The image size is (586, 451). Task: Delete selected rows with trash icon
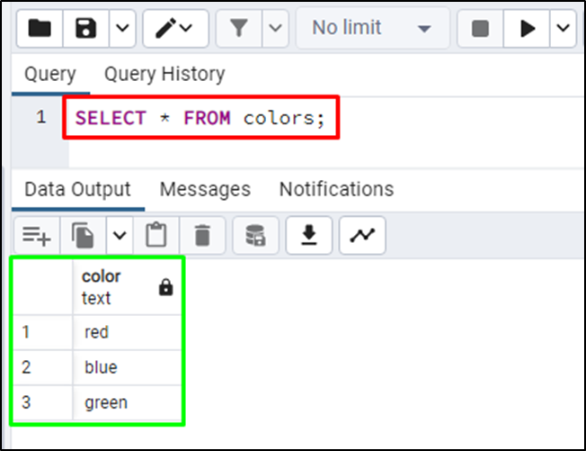tap(202, 236)
